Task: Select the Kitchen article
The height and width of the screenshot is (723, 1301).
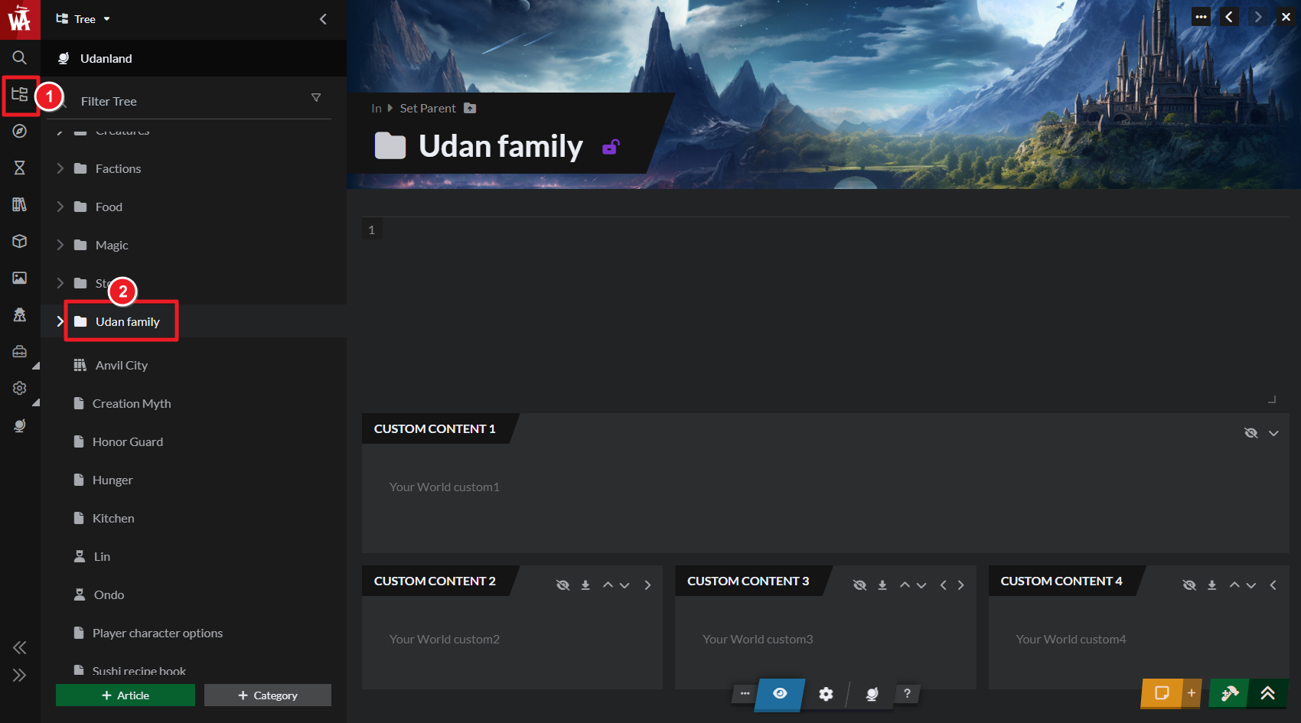Action: point(113,518)
